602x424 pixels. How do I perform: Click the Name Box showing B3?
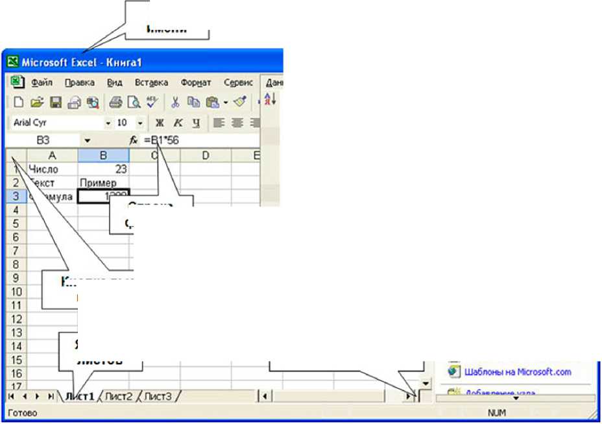pyautogui.click(x=43, y=141)
